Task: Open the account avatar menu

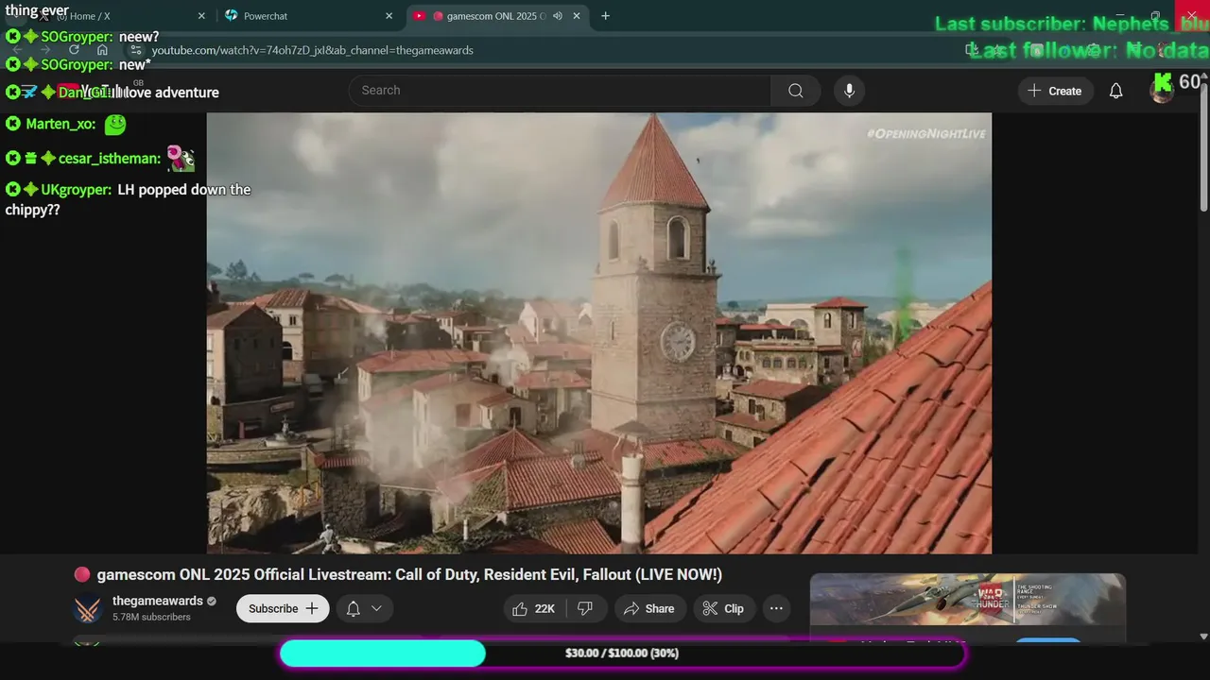Action: 1162,91
